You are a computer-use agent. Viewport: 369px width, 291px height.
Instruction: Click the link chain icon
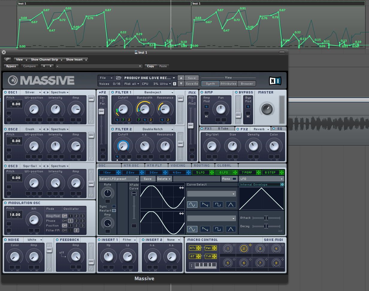pyautogui.click(x=7, y=60)
